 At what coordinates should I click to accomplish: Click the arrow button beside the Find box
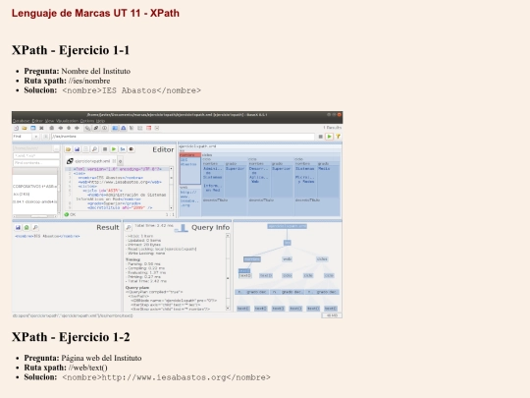click(36, 137)
